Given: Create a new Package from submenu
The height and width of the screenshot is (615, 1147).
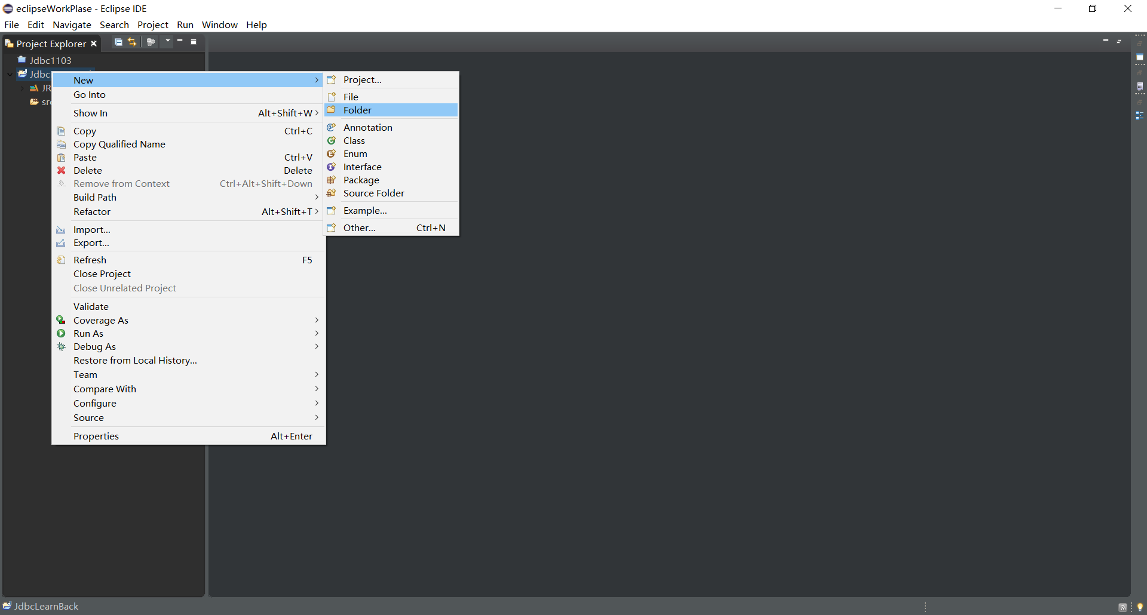Looking at the screenshot, I should (x=391, y=180).
